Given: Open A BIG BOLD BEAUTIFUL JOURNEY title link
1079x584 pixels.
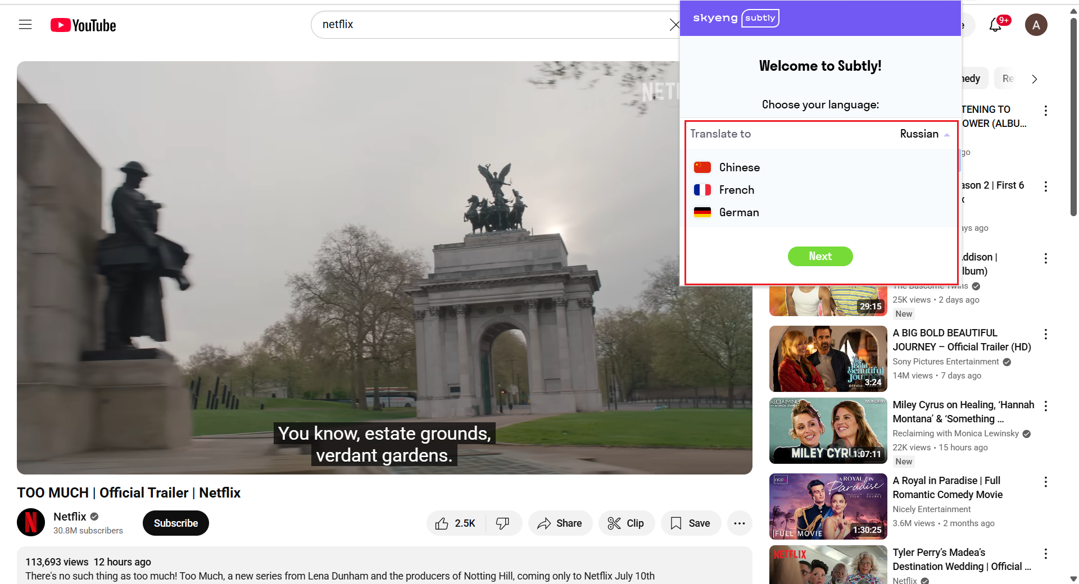Looking at the screenshot, I should 962,340.
